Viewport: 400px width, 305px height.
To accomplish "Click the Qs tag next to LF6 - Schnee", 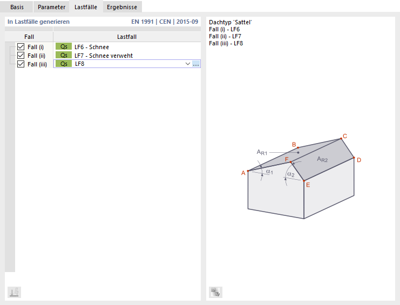I will (64, 46).
